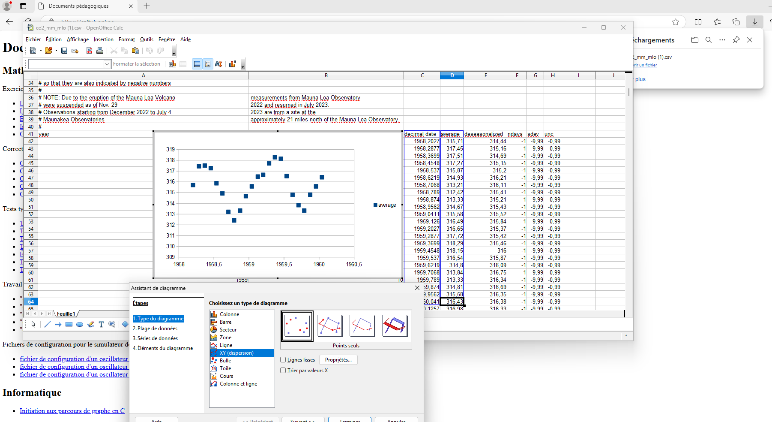772x422 pixels.
Task: Click the Print printer icon
Action: pyautogui.click(x=100, y=51)
